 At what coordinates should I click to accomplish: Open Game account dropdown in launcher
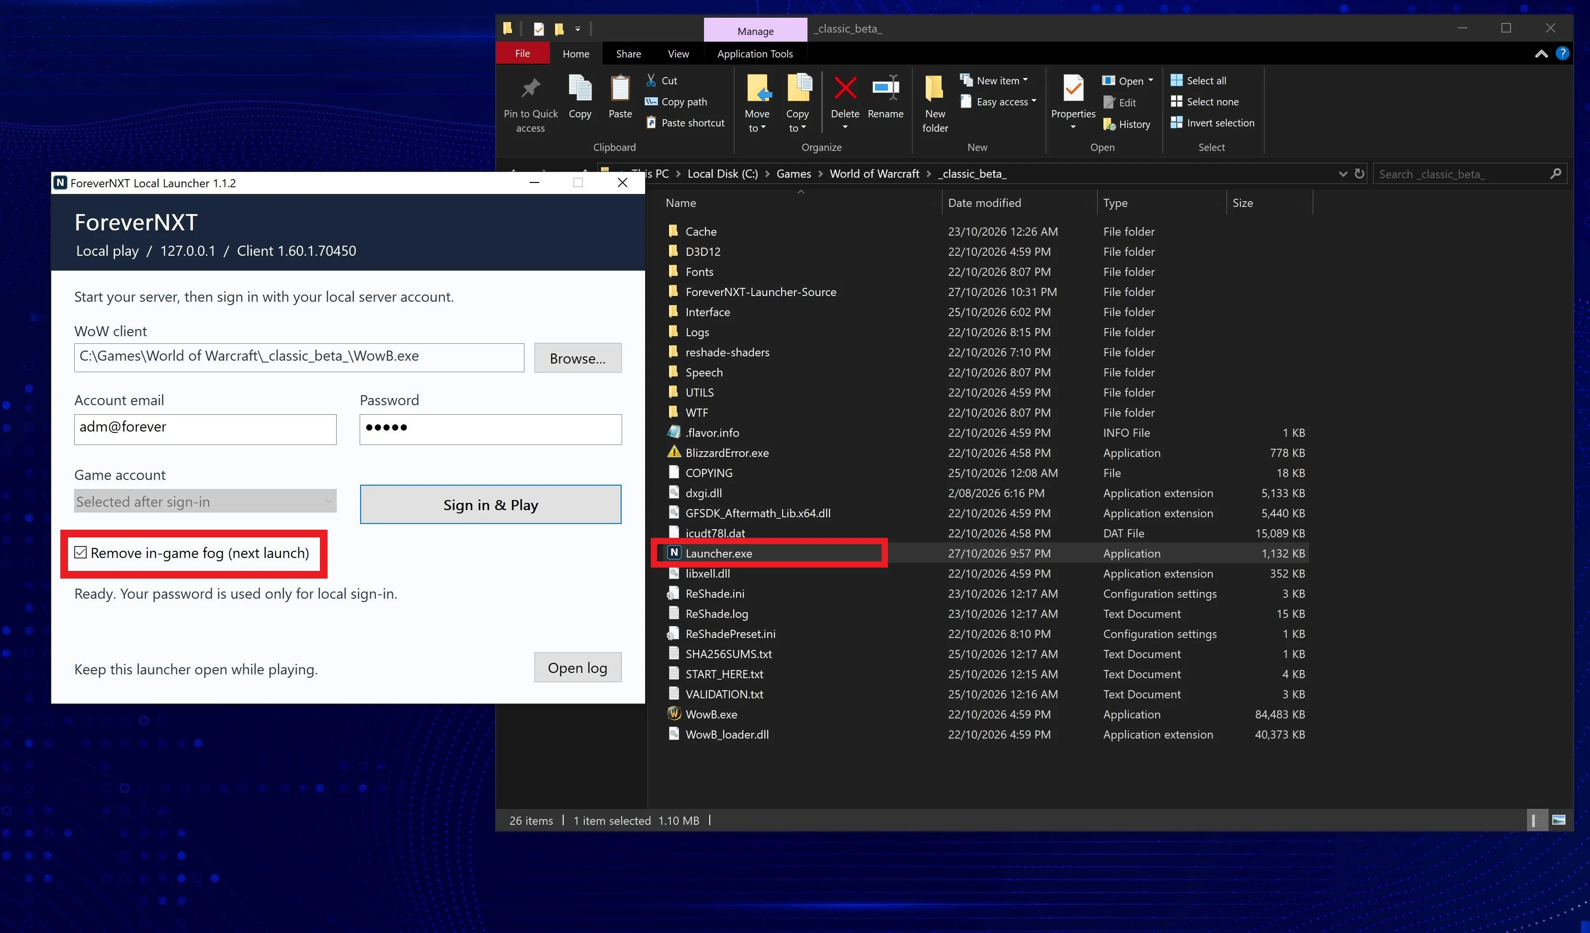click(x=205, y=501)
